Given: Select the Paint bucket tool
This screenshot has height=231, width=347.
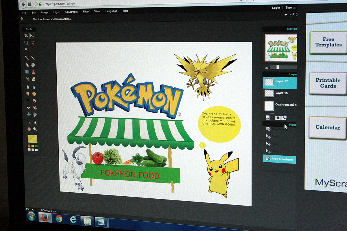Looking at the screenshot, I should pyautogui.click(x=34, y=65).
